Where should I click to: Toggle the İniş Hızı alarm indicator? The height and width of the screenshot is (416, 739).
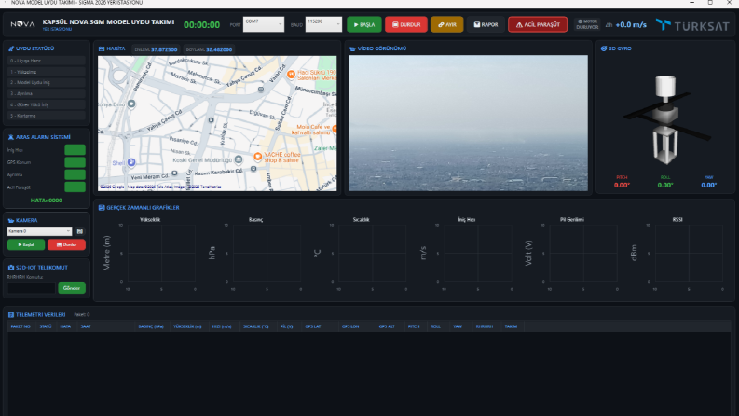(x=75, y=150)
